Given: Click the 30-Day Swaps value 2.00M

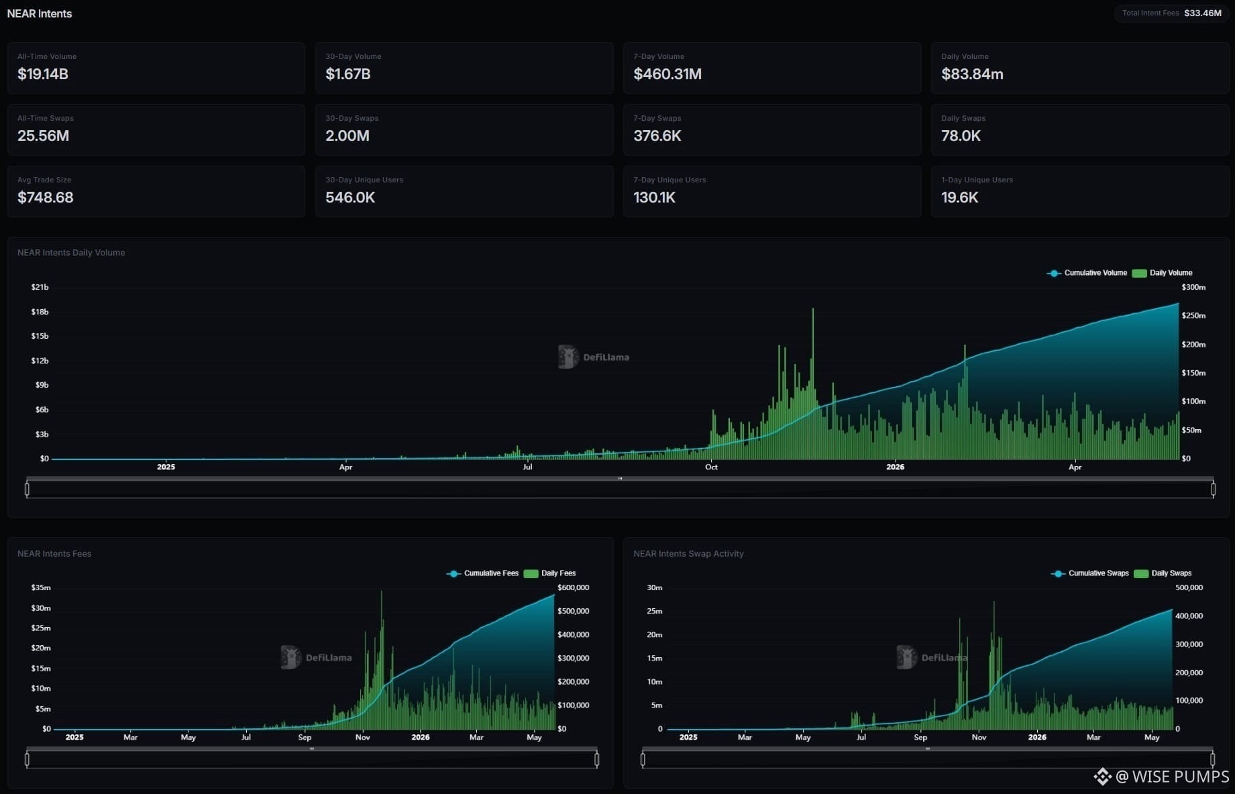Looking at the screenshot, I should tap(347, 135).
